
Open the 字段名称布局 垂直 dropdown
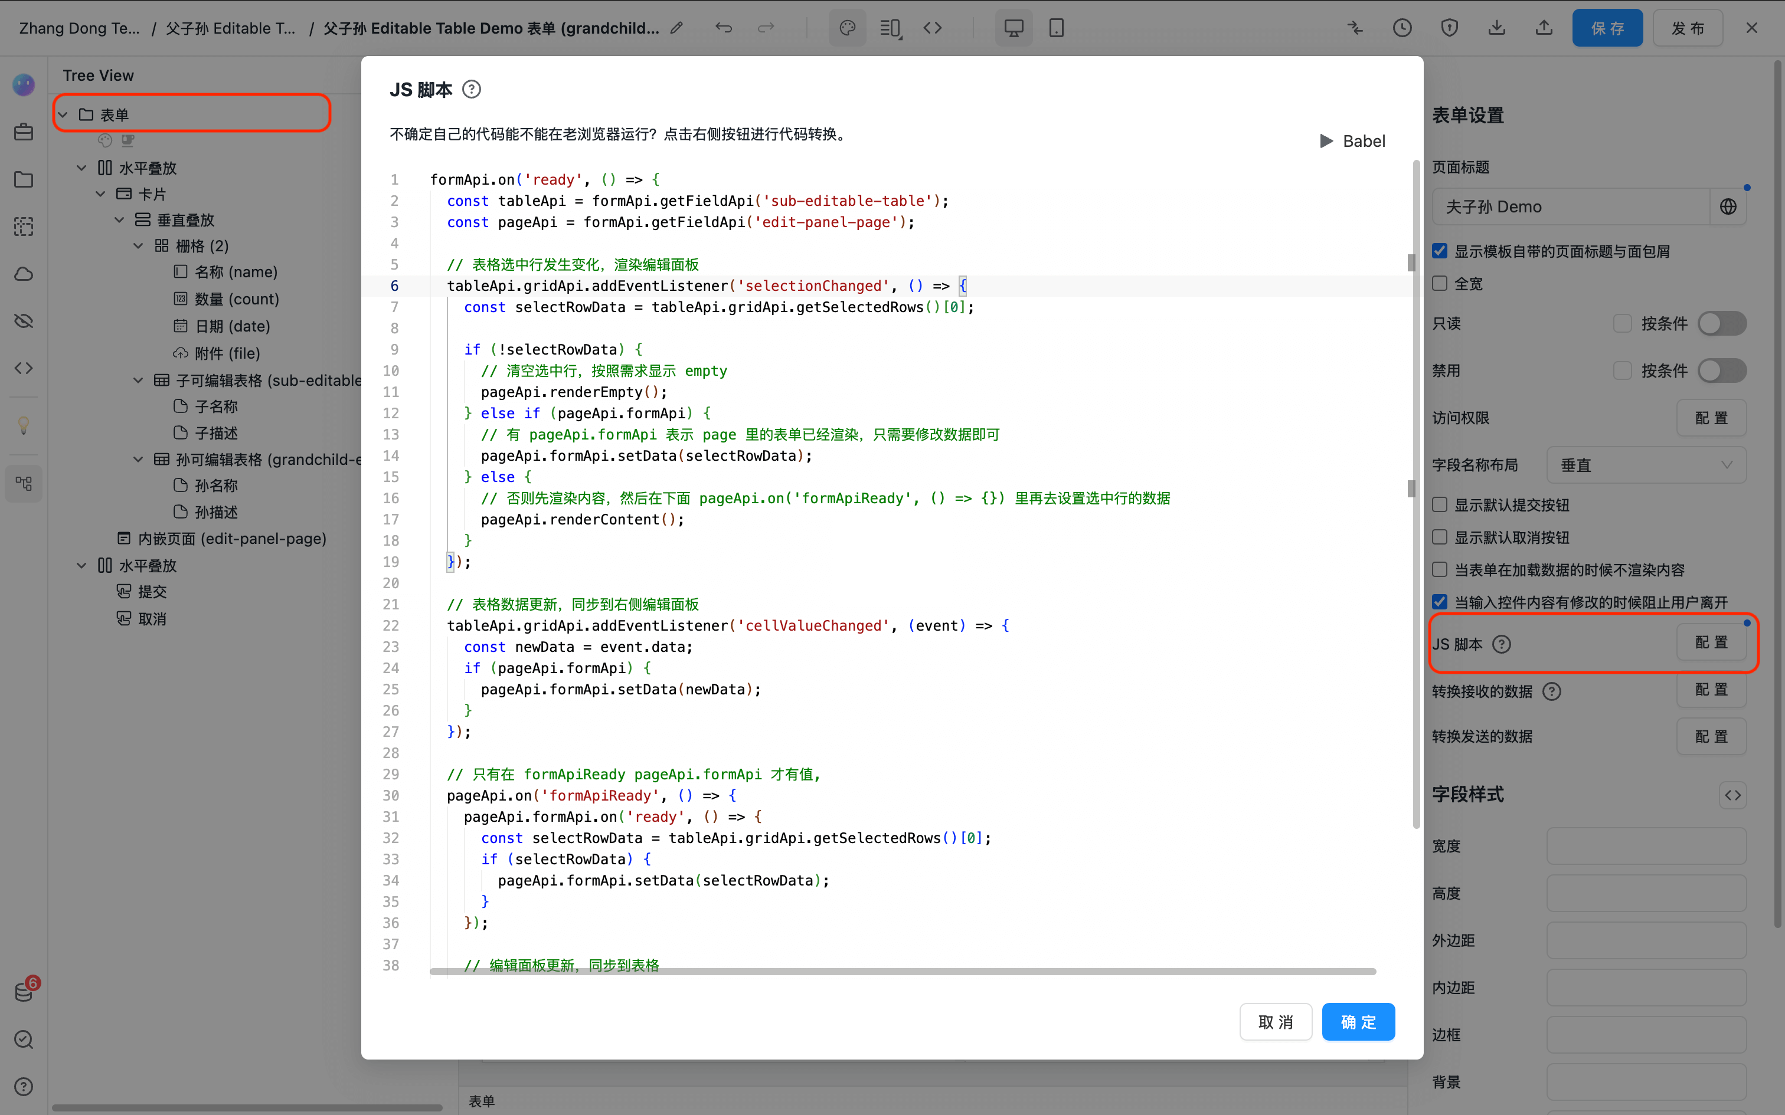pyautogui.click(x=1646, y=465)
